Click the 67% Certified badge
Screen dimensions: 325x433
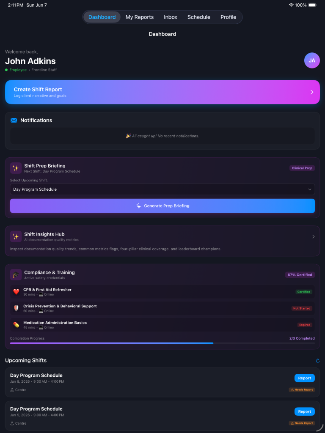(300, 275)
